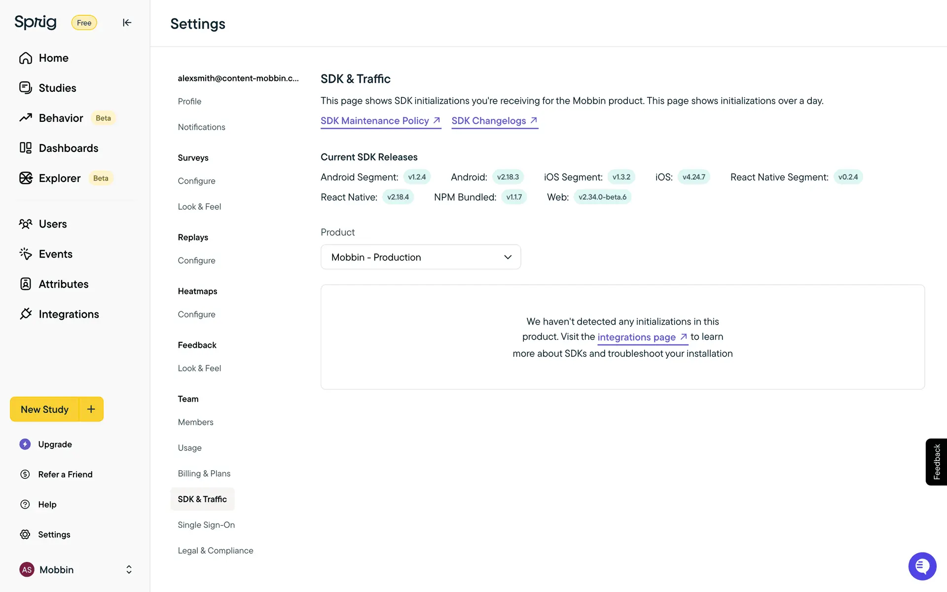This screenshot has height=592, width=947.
Task: Go to Members under Team
Action: click(195, 422)
